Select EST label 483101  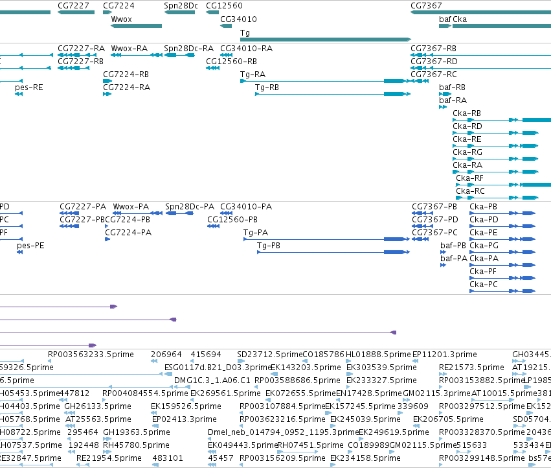(x=168, y=458)
